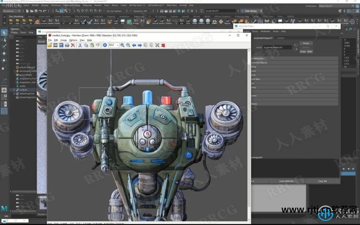Open image information with blue info icon
Screen dimensions: 360x225
tap(105, 45)
